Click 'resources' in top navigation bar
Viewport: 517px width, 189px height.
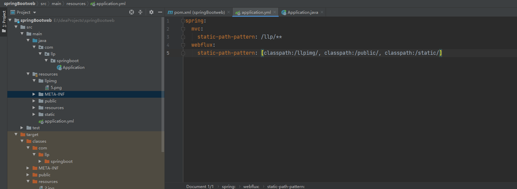click(x=76, y=3)
